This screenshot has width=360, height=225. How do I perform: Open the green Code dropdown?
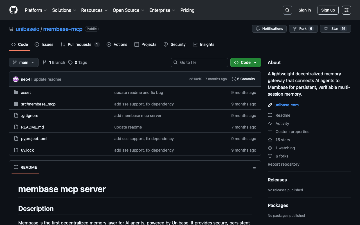pos(246,62)
